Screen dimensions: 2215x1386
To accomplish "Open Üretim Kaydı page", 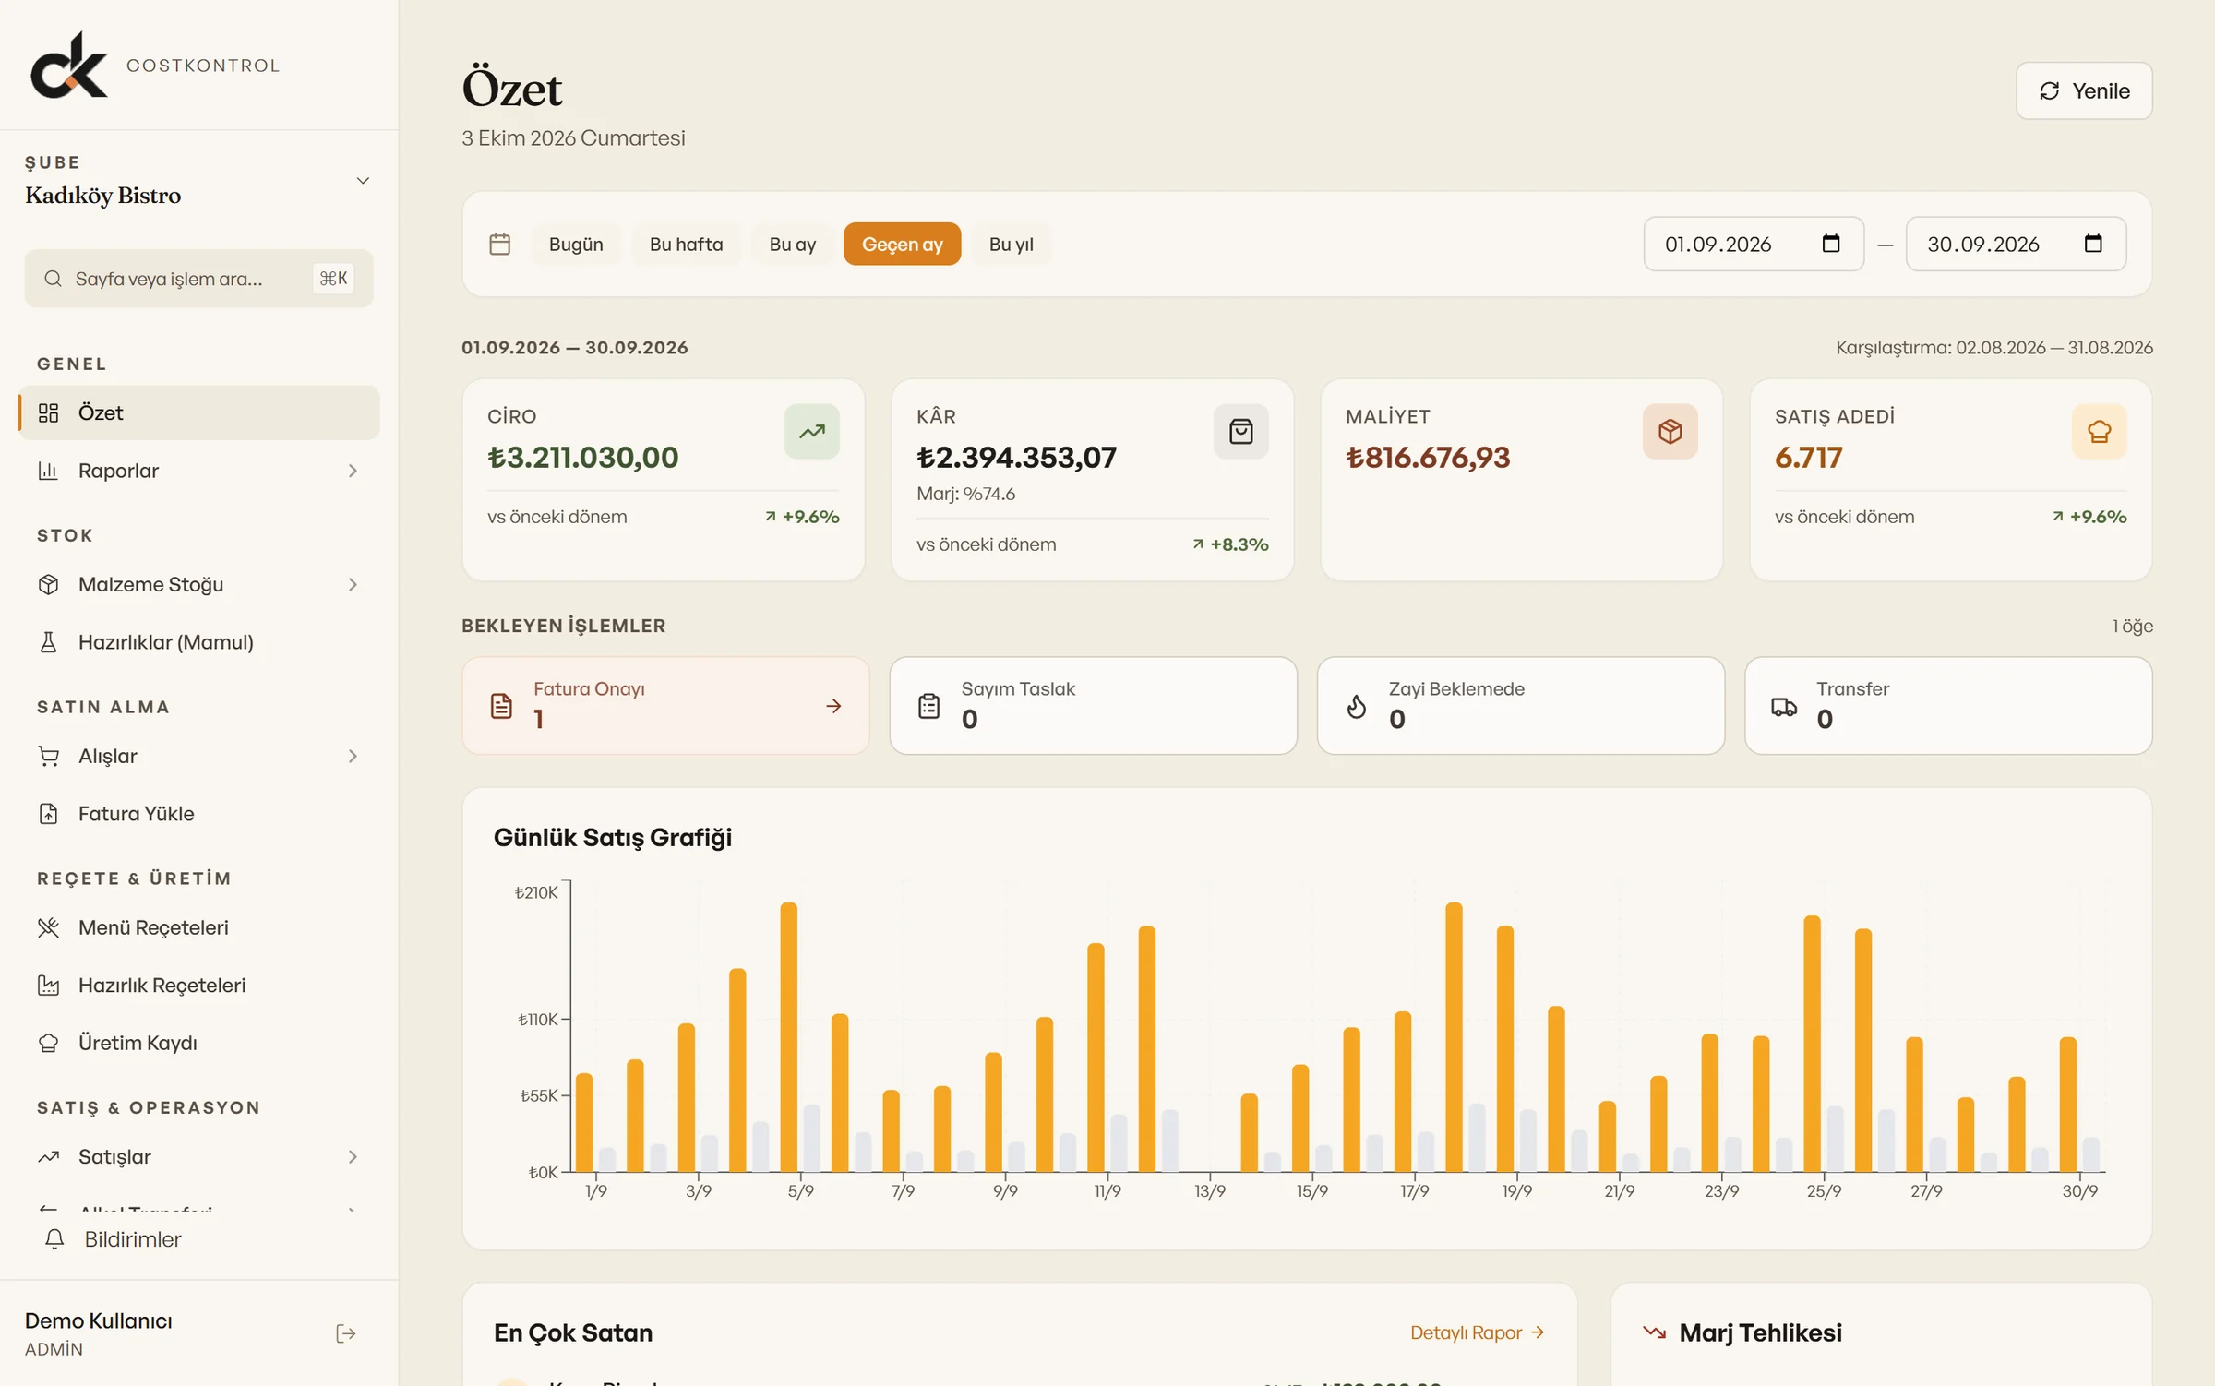I will click(198, 1043).
